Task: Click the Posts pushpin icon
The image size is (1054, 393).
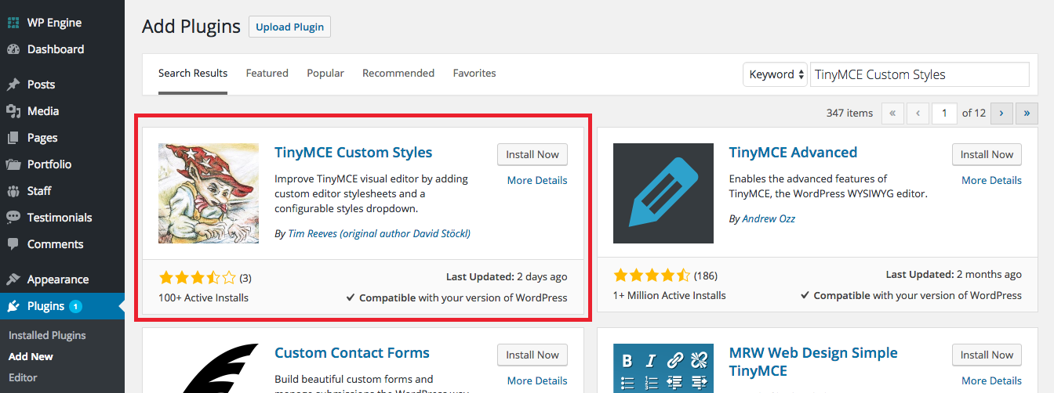Action: tap(13, 85)
